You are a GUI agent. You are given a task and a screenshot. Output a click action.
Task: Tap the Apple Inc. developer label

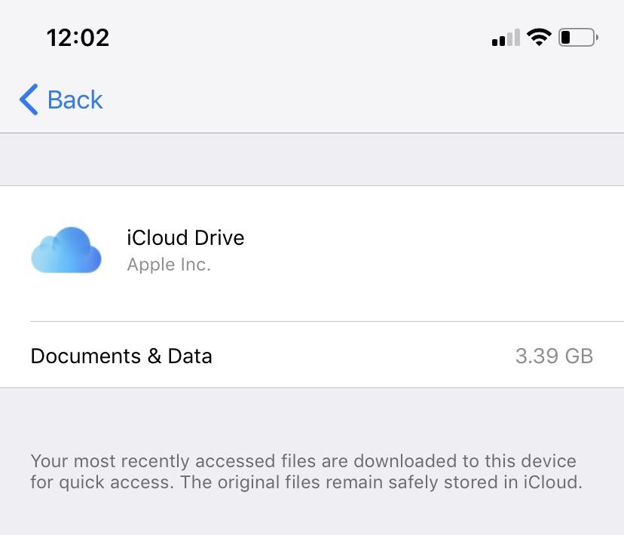click(168, 264)
